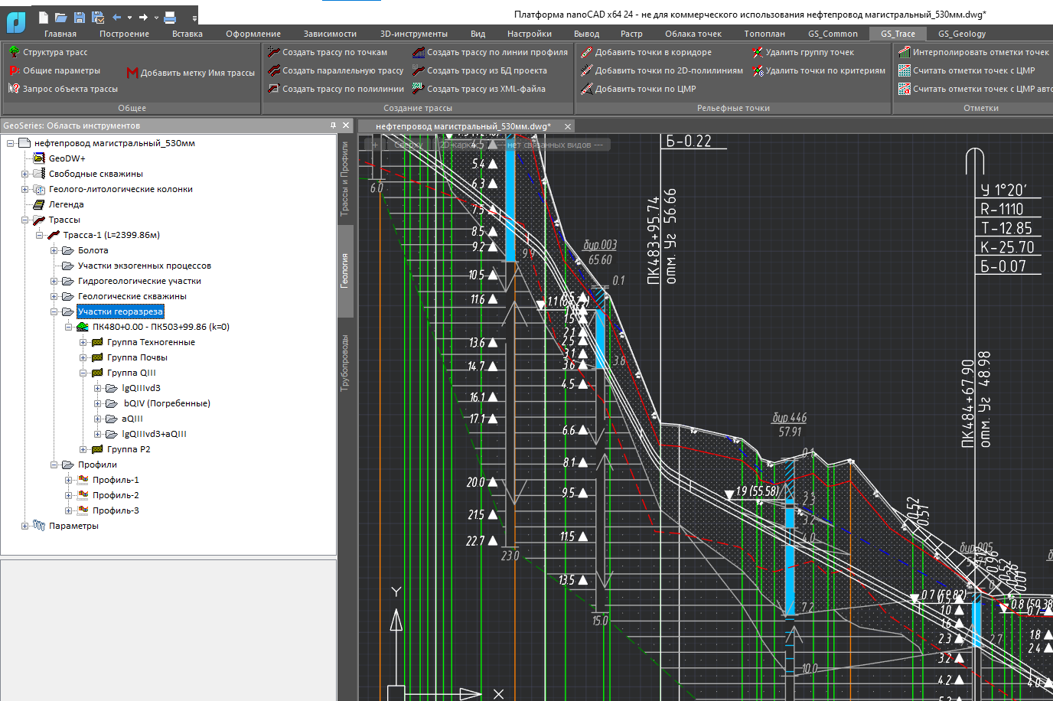Click Undo arrow in quick access toolbar
Screen dimensions: 1053x701
[116, 17]
